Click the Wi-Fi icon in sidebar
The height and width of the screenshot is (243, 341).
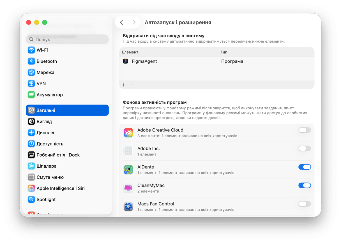click(x=31, y=50)
